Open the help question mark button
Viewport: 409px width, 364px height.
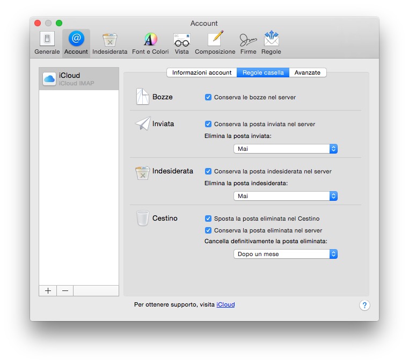(364, 305)
